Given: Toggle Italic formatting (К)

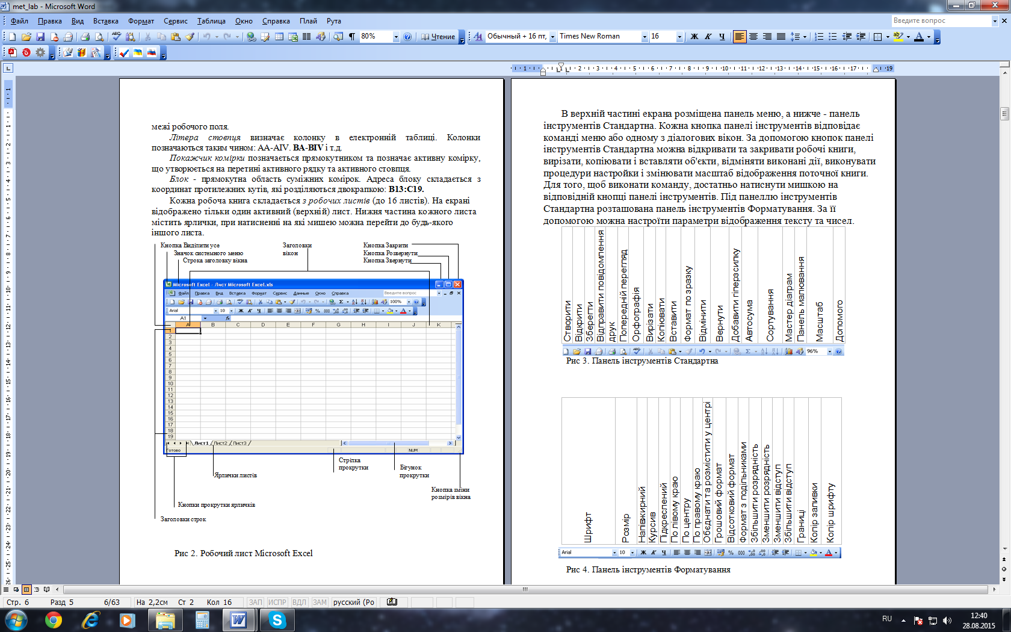Looking at the screenshot, I should (x=708, y=37).
